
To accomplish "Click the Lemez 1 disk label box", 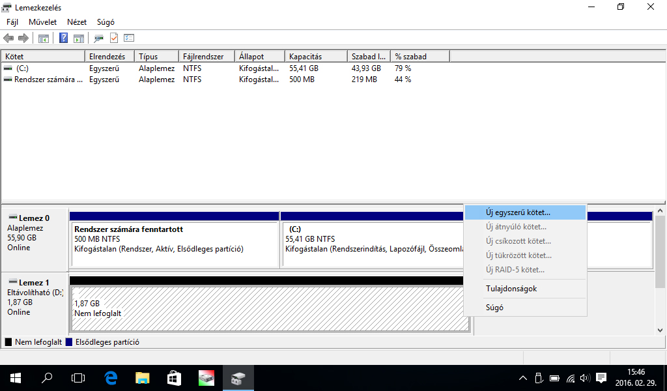I will [x=35, y=298].
